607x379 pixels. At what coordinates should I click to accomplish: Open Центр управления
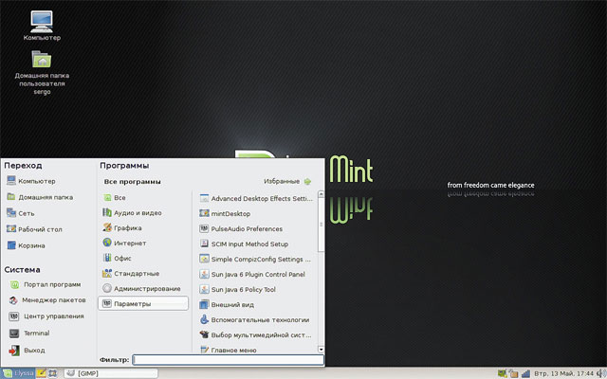46,316
